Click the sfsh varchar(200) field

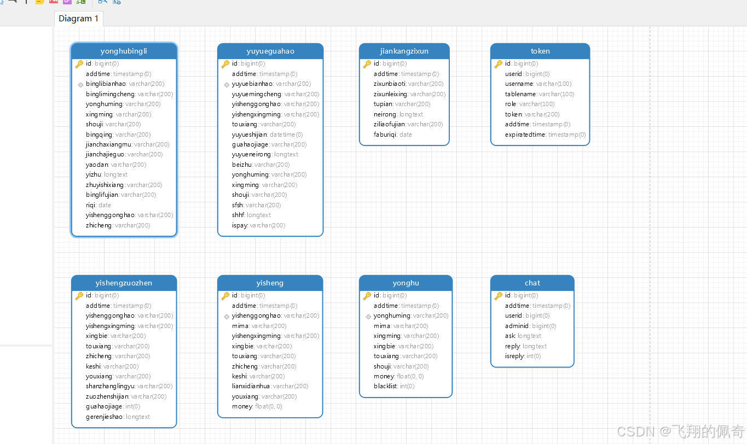tap(257, 205)
